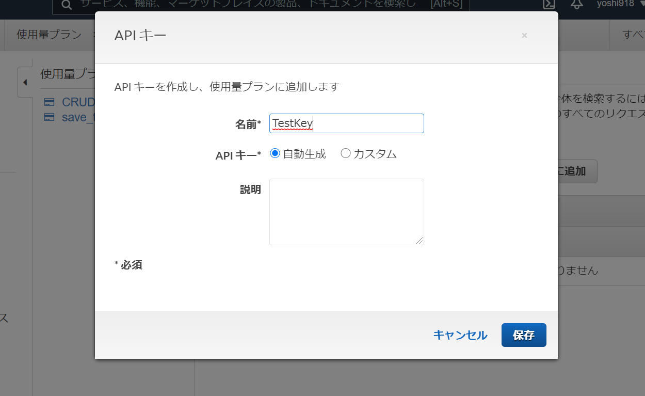Click the 説明 description text area
The width and height of the screenshot is (645, 396).
coord(346,212)
